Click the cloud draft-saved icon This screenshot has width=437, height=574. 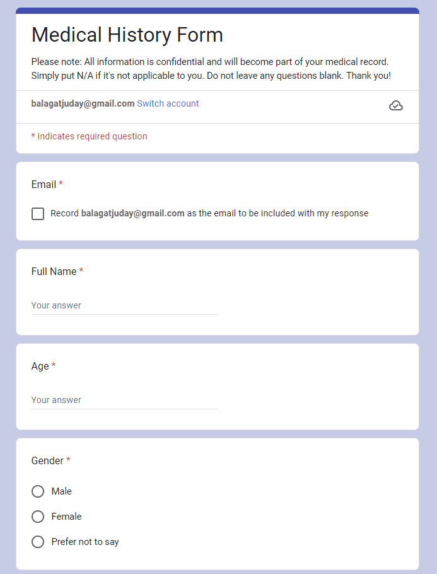pos(395,105)
